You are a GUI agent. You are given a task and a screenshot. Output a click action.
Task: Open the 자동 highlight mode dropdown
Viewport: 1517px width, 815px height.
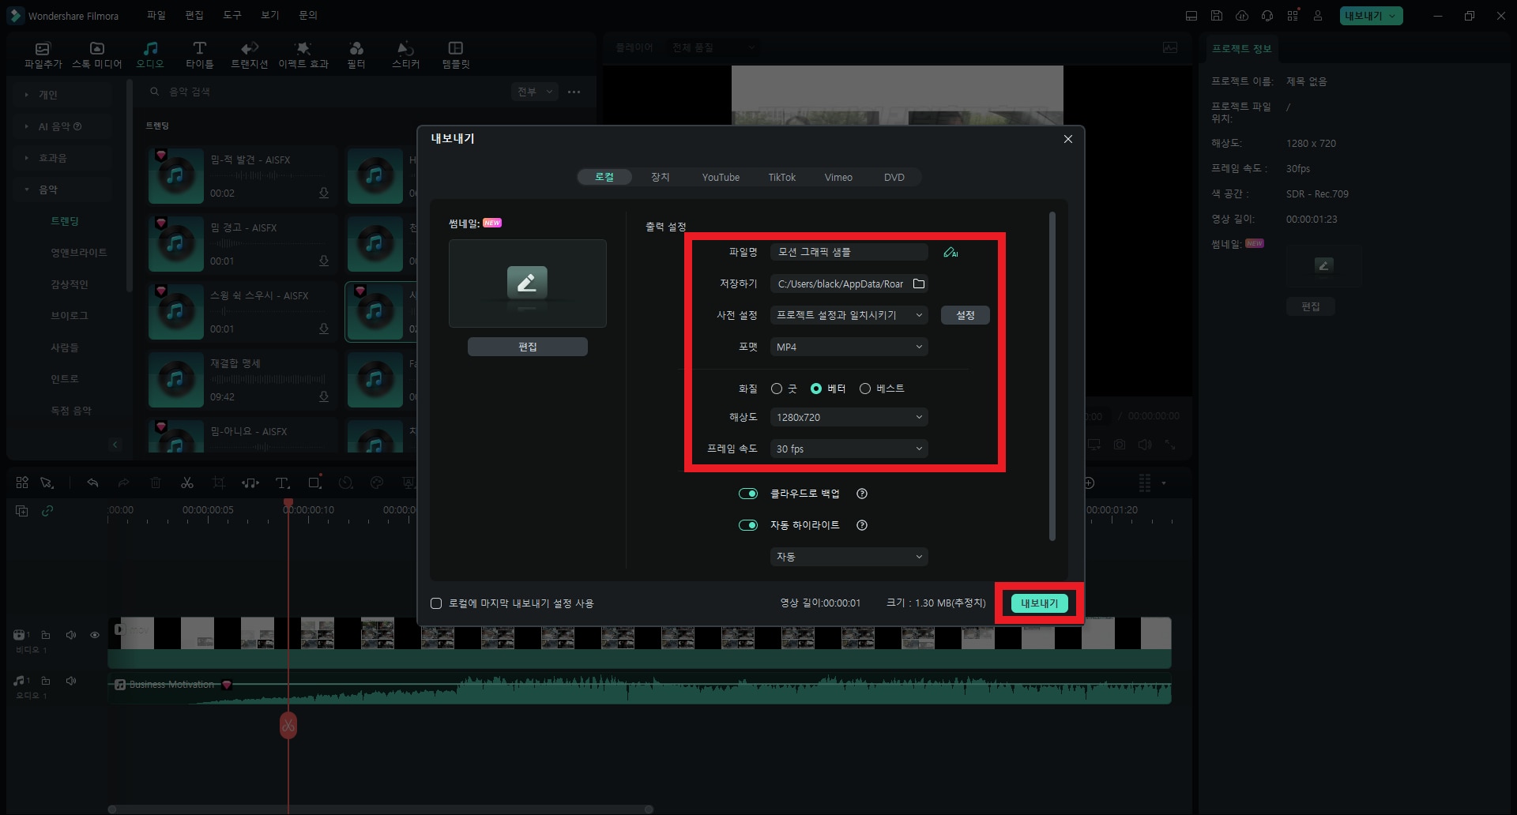coord(849,557)
